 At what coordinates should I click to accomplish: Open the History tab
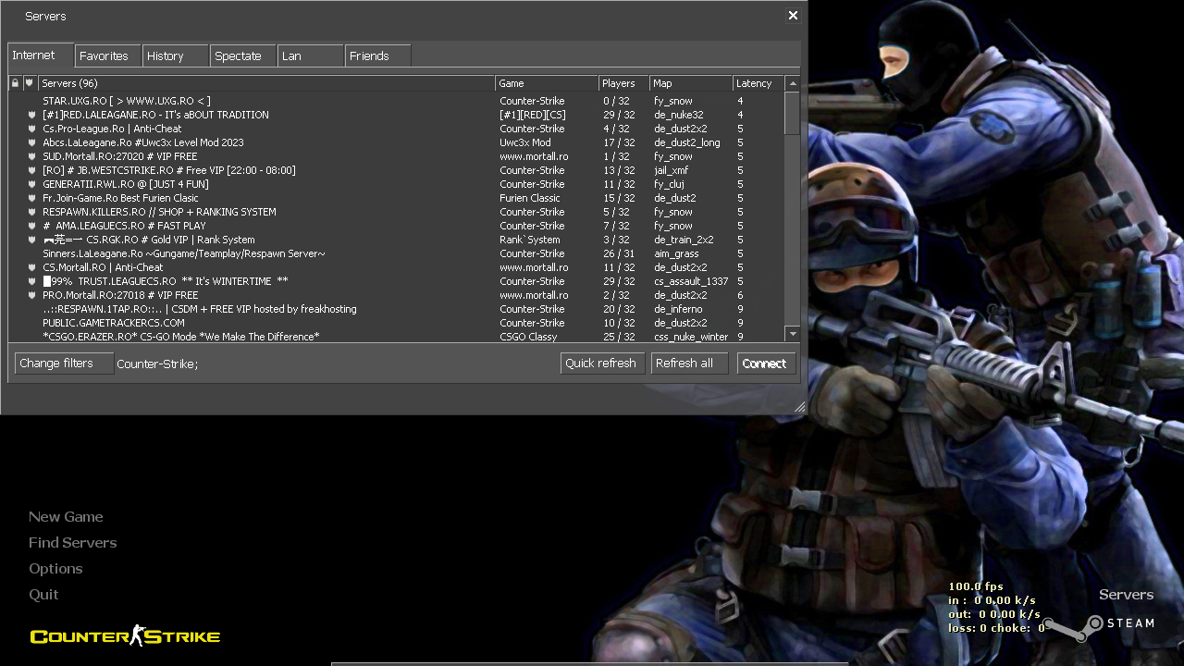[x=167, y=55]
